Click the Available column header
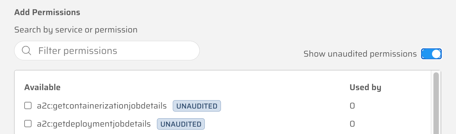 pyautogui.click(x=42, y=88)
